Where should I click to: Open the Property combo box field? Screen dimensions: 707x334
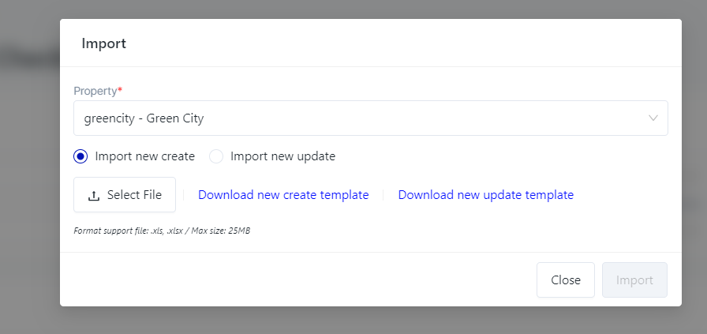(x=370, y=118)
